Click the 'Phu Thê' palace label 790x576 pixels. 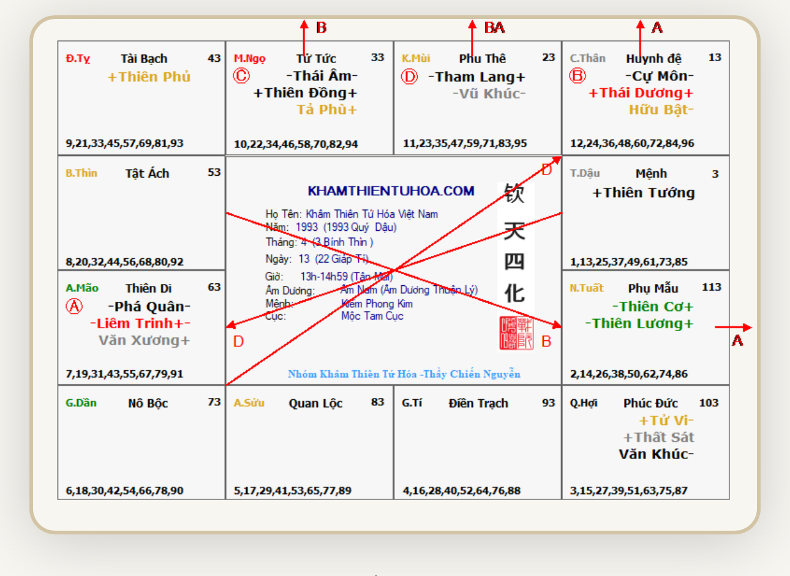point(483,59)
